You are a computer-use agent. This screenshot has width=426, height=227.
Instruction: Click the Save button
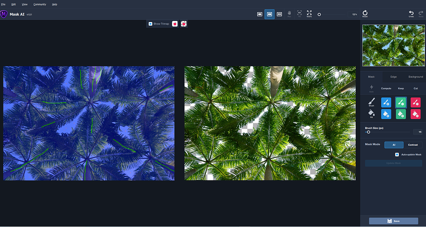[393, 221]
